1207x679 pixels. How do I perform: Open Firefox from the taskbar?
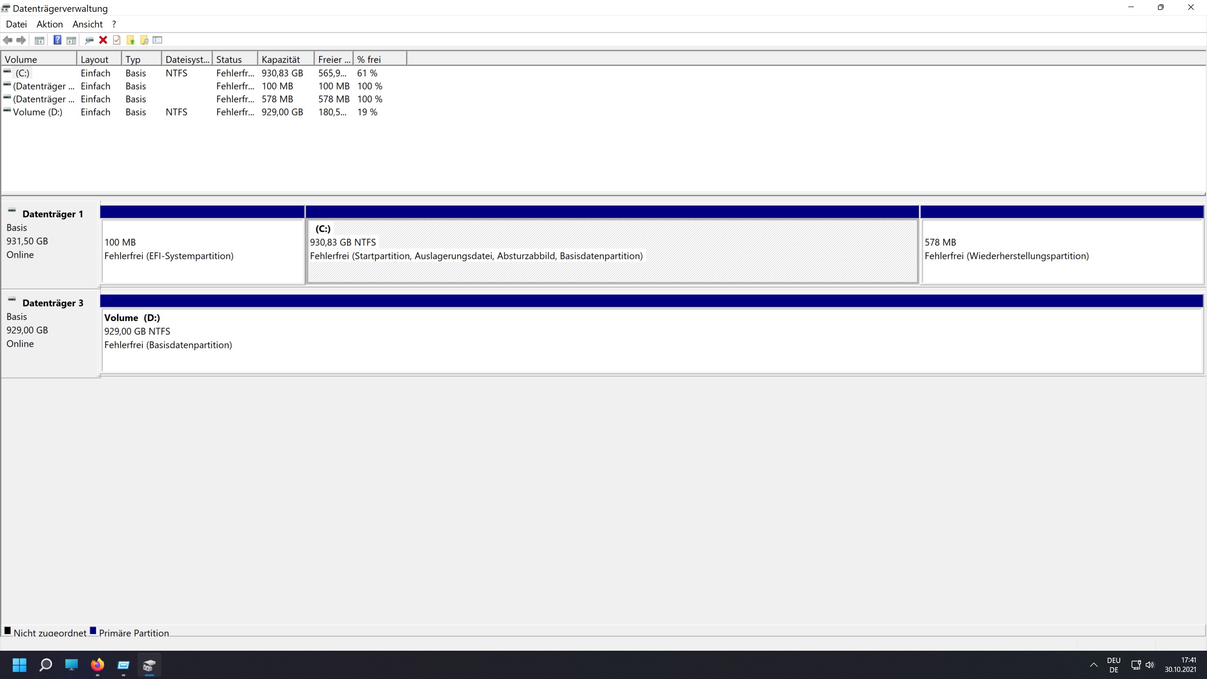[97, 665]
